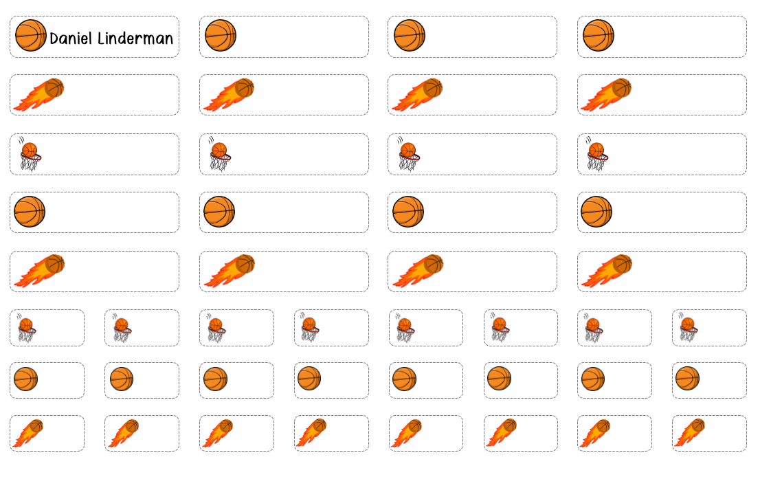Select the second label's basketball icon in top row

(x=221, y=35)
